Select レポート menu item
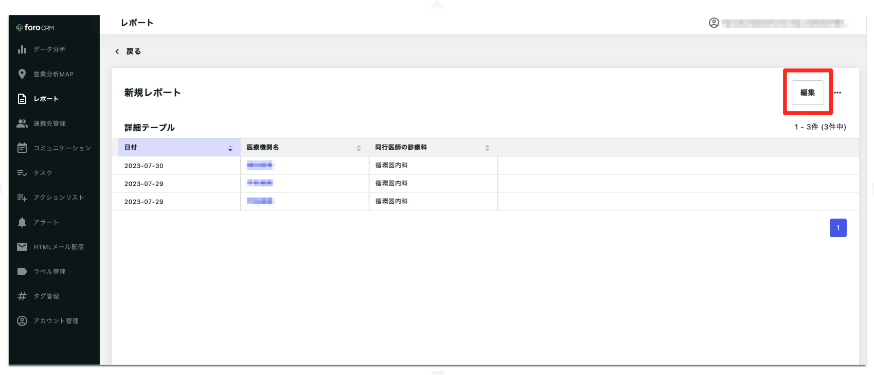874x375 pixels. click(x=54, y=99)
